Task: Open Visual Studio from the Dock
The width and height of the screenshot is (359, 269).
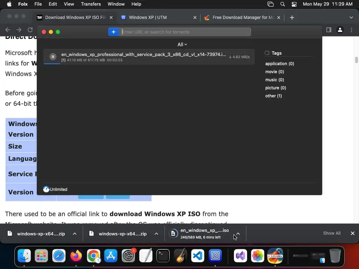Action: (x=241, y=255)
